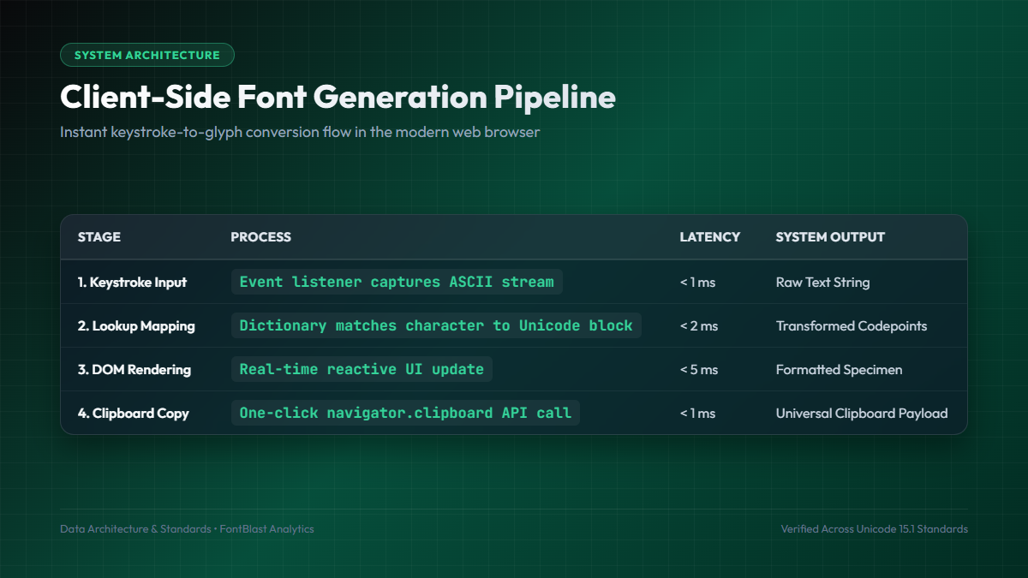This screenshot has width=1028, height=578.
Task: Select the title Client-Side Font Generation Pipeline
Action: pos(338,97)
